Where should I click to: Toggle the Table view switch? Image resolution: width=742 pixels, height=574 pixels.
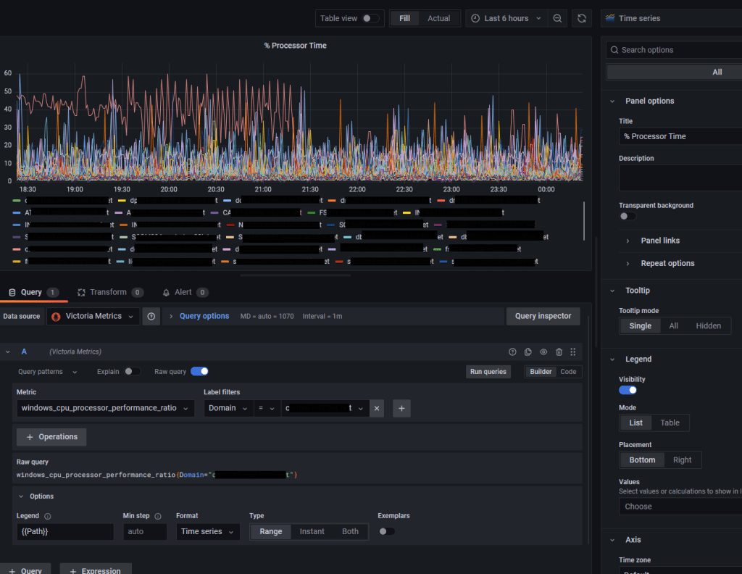click(x=370, y=19)
